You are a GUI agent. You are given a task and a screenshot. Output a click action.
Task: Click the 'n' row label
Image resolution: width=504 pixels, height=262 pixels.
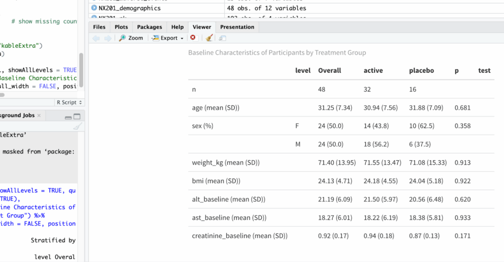(x=194, y=89)
